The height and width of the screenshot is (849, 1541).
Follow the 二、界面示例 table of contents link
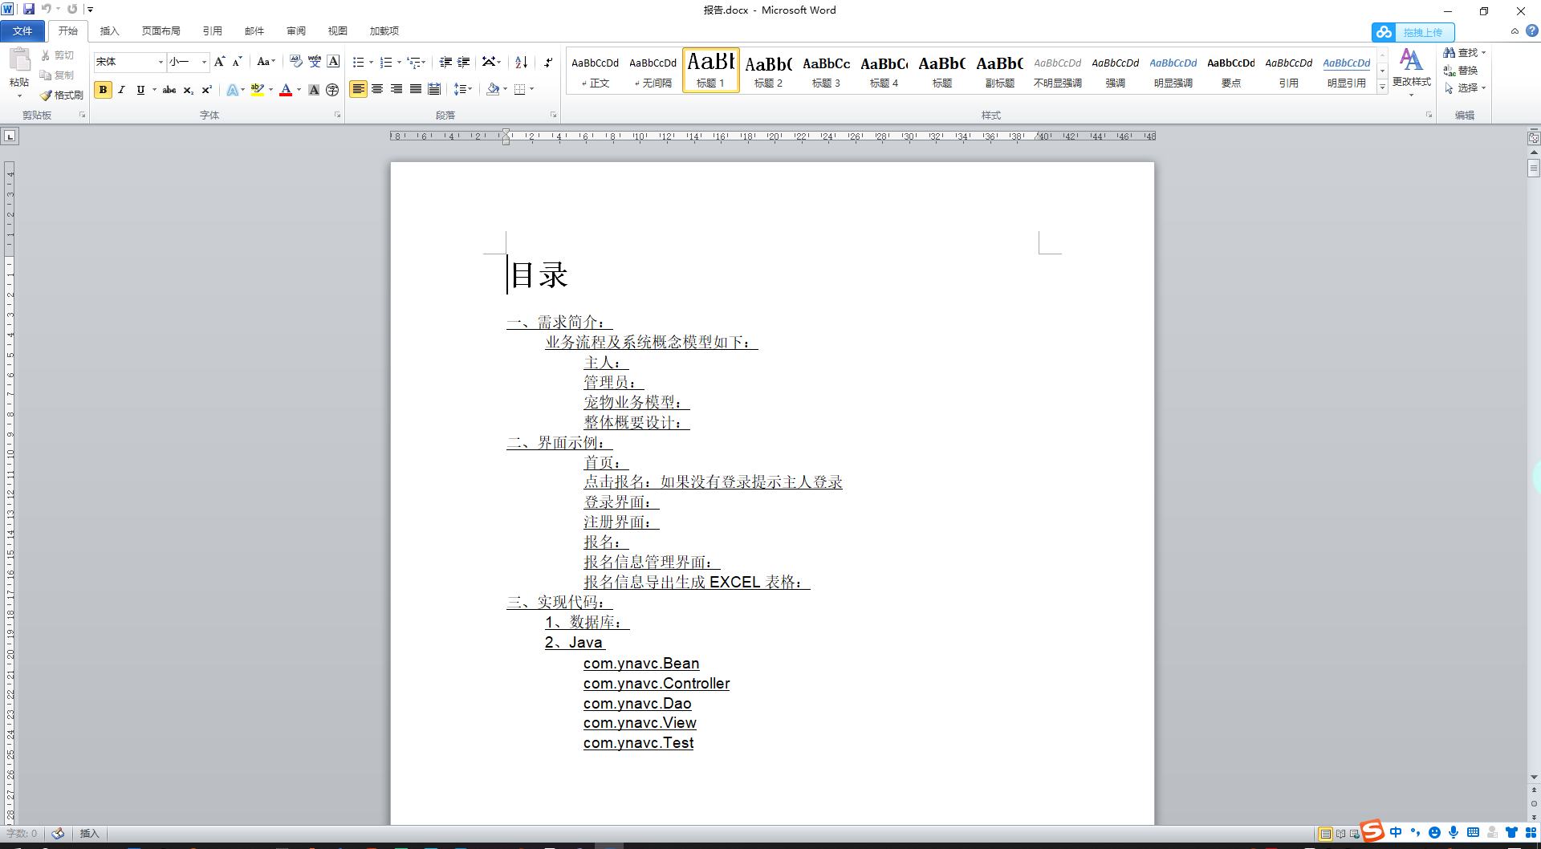click(559, 443)
